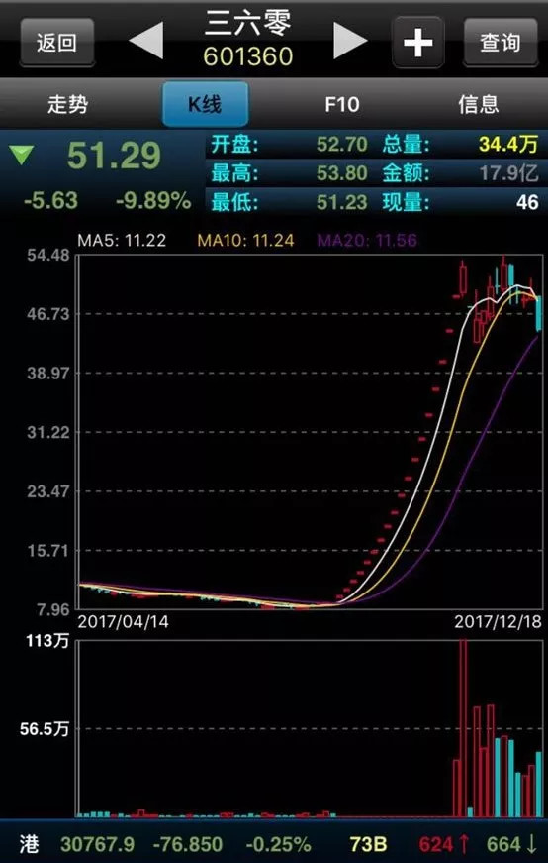Open the 查询 search button
This screenshot has height=863, width=548.
click(500, 43)
